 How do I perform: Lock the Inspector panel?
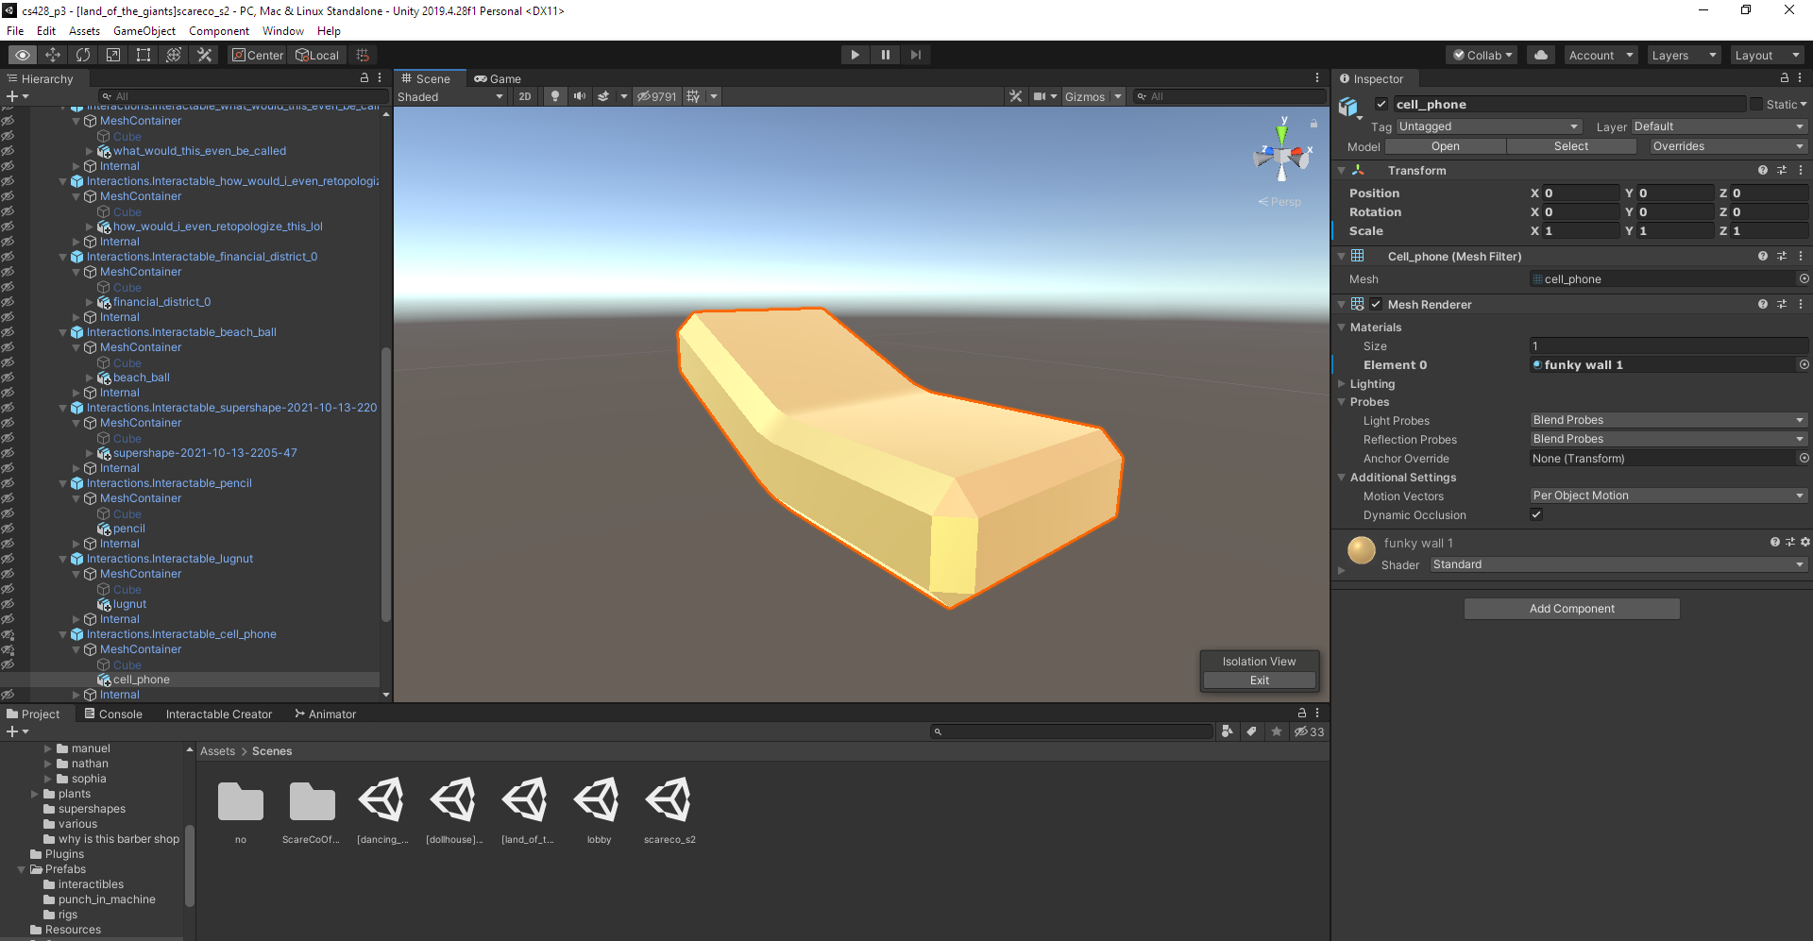[1784, 78]
